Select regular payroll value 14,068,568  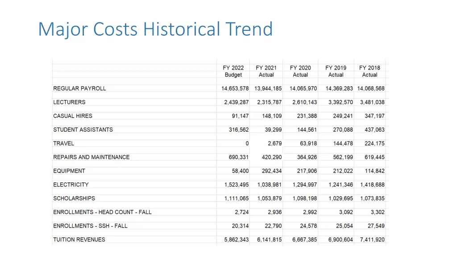pos(371,88)
